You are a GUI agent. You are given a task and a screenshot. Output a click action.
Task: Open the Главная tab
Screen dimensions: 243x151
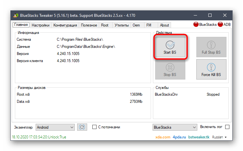point(21,25)
